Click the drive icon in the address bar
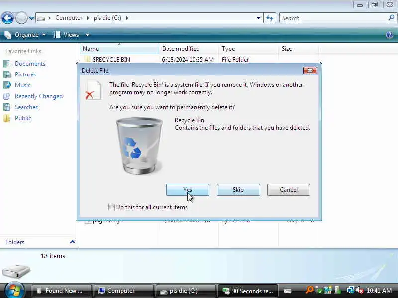Viewport: 398px width, 298px height. point(41,18)
